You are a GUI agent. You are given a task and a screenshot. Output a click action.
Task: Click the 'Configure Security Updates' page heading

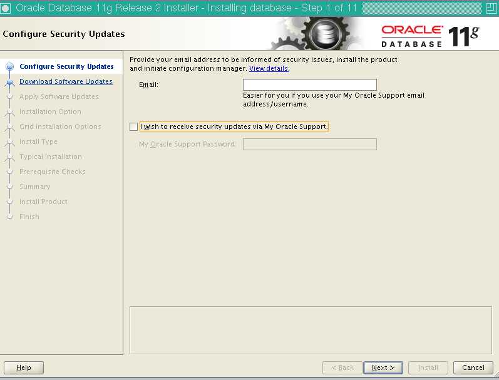64,34
